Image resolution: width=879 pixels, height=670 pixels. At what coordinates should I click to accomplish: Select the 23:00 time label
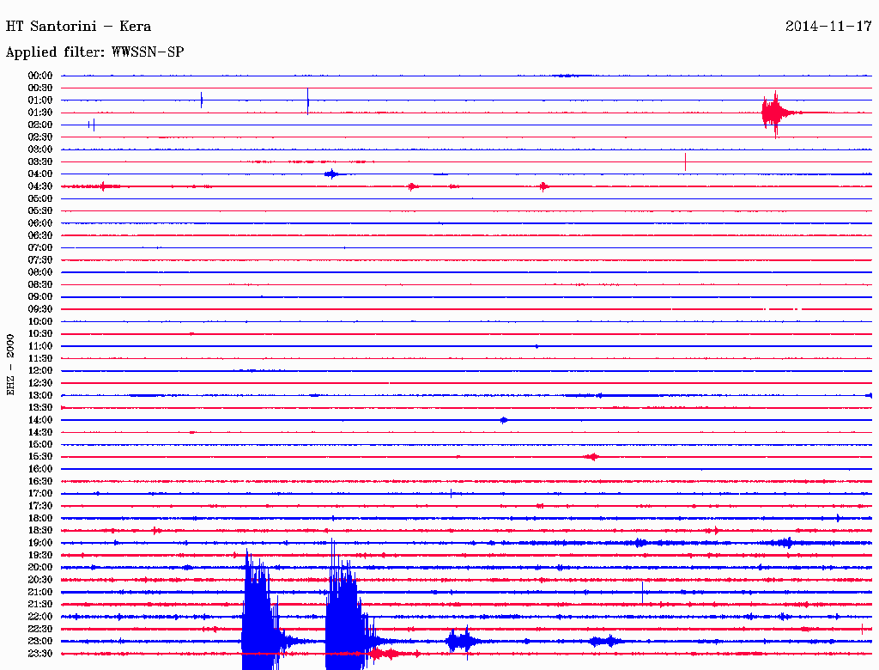point(40,641)
